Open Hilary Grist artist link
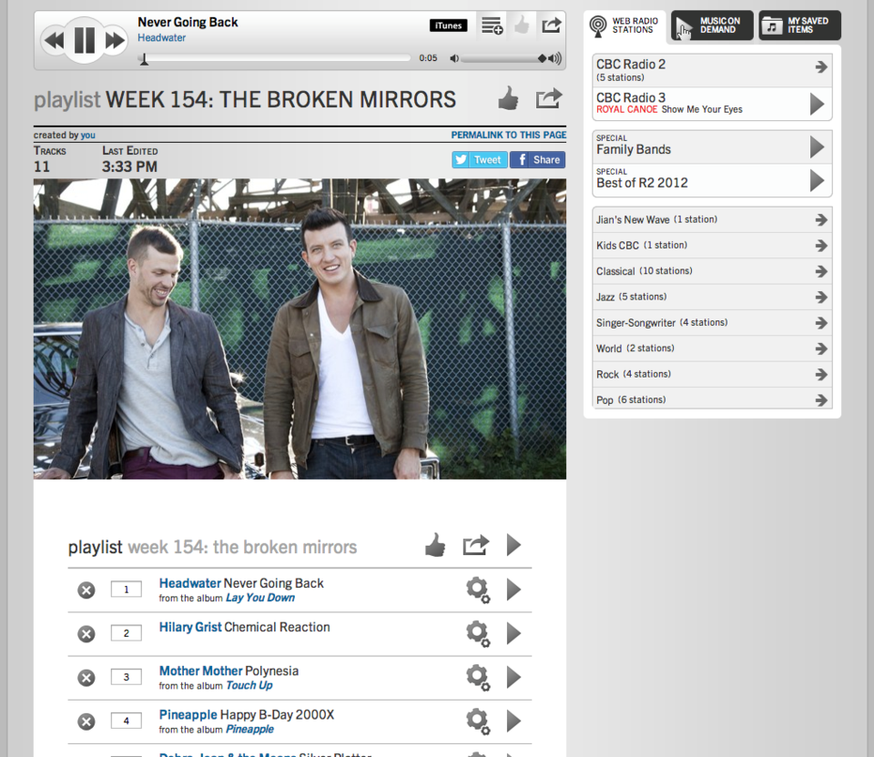The width and height of the screenshot is (874, 757). pos(190,627)
